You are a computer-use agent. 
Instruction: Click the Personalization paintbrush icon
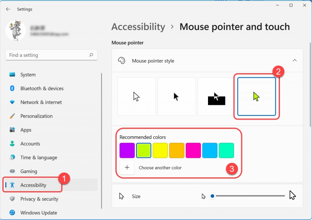coord(12,116)
